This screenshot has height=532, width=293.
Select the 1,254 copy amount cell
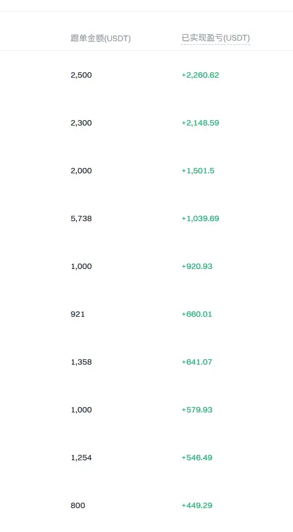[x=81, y=458]
